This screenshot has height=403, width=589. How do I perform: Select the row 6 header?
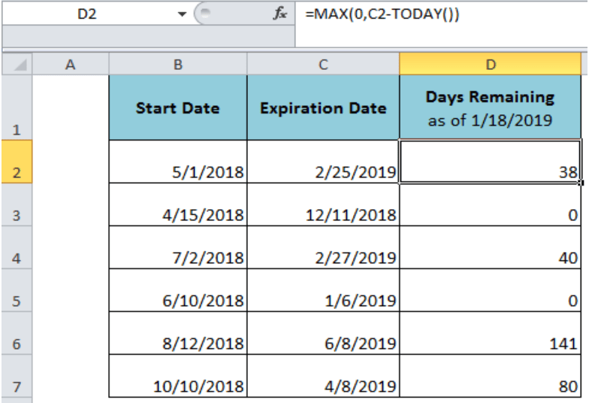[x=17, y=334]
